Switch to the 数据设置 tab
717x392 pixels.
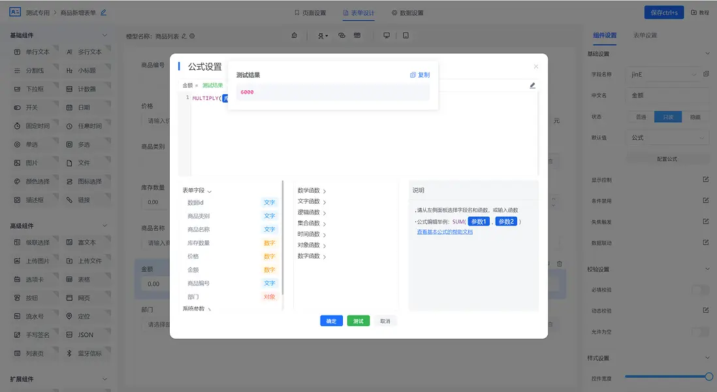tap(412, 12)
